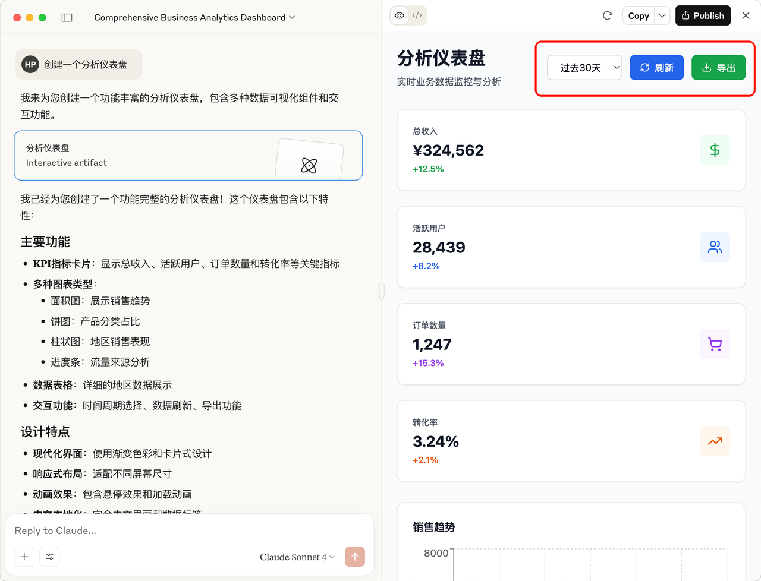Open the tools settings sliders icon
Screen dimensions: 761x581
coord(49,557)
